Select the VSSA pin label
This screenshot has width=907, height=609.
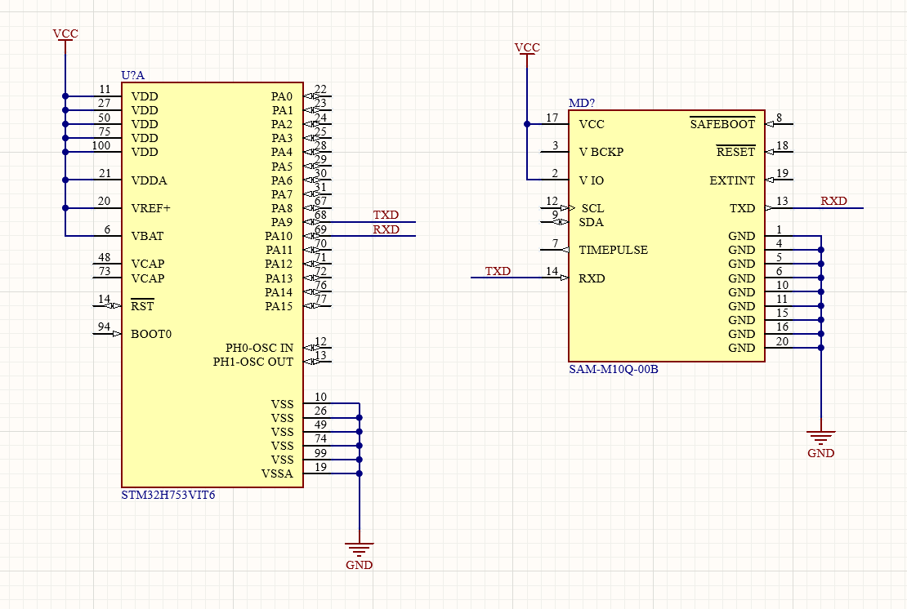[x=277, y=473]
